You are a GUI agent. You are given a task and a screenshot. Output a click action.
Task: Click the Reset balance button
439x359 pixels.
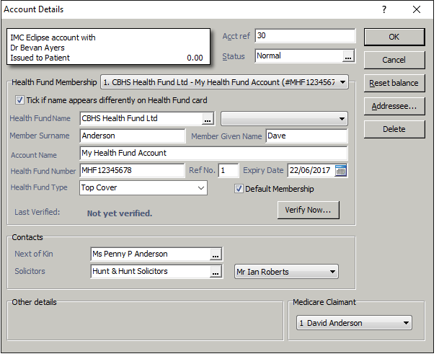[394, 83]
